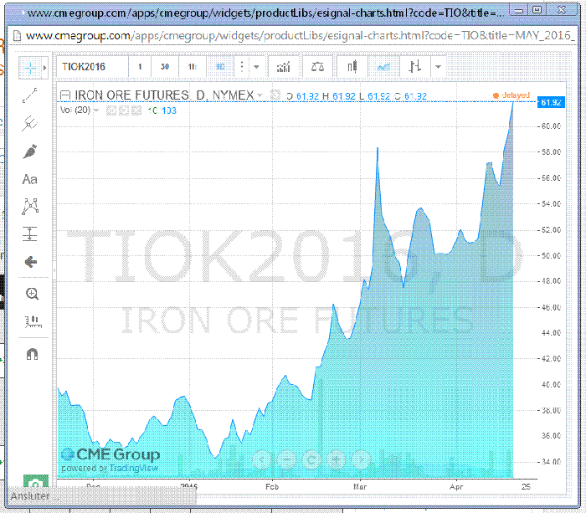Reset the chart view with circular arrow
586x513 pixels.
(311, 459)
